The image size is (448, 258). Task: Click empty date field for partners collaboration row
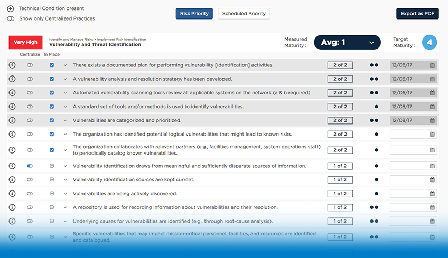tap(409, 150)
